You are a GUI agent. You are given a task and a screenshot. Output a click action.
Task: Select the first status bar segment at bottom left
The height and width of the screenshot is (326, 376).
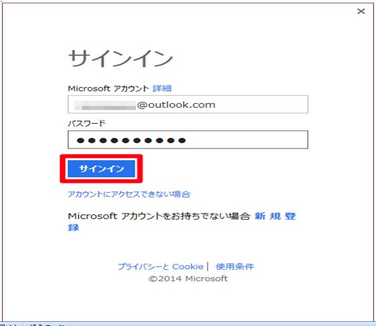11,324
